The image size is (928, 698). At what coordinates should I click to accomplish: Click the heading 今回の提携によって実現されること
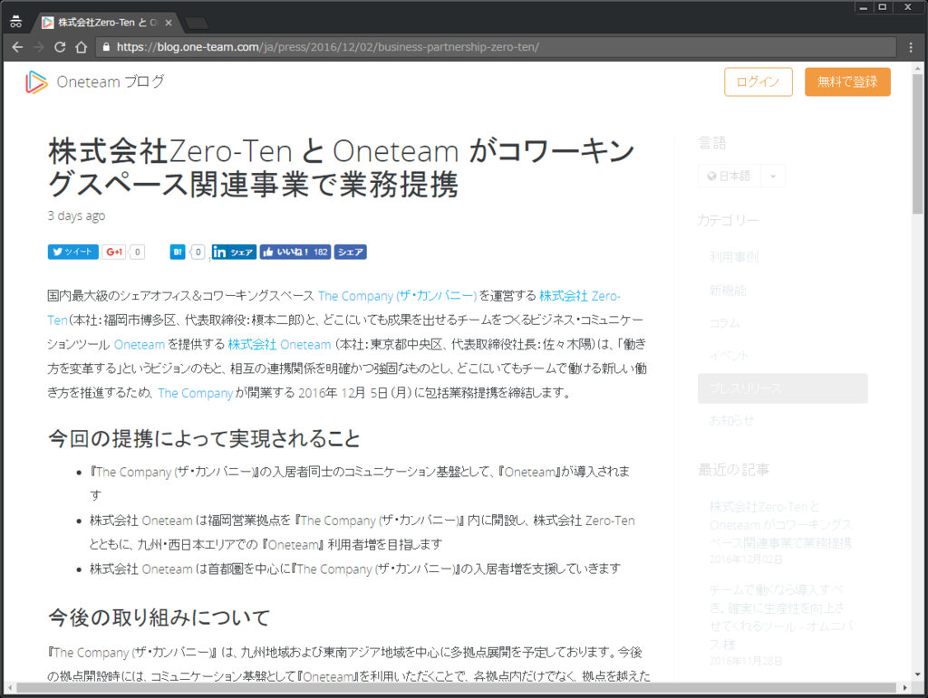204,438
